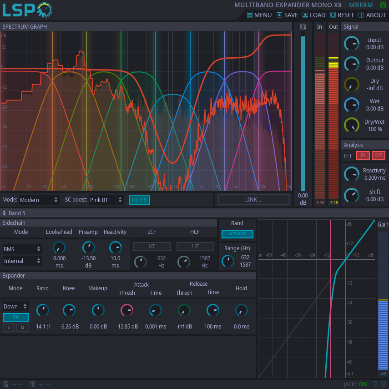The height and width of the screenshot is (389, 389).
Task: Click the LOAD label
Action: click(x=318, y=15)
